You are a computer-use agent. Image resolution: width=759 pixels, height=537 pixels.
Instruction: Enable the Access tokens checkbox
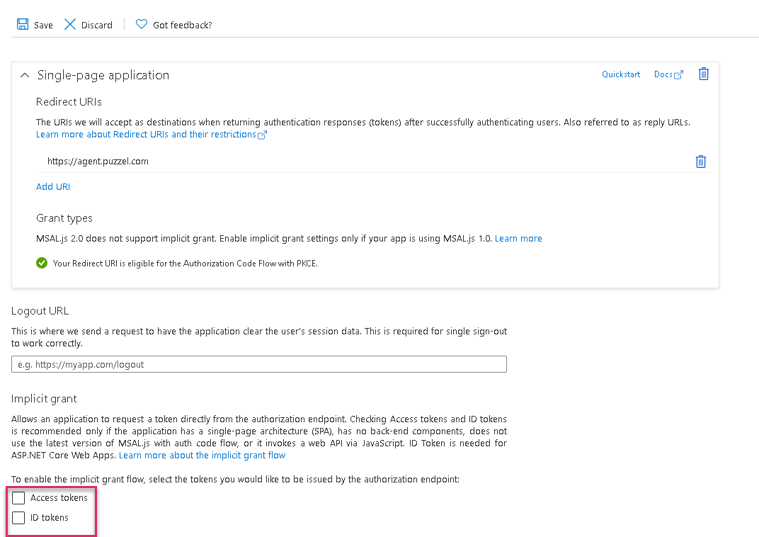[x=18, y=498]
